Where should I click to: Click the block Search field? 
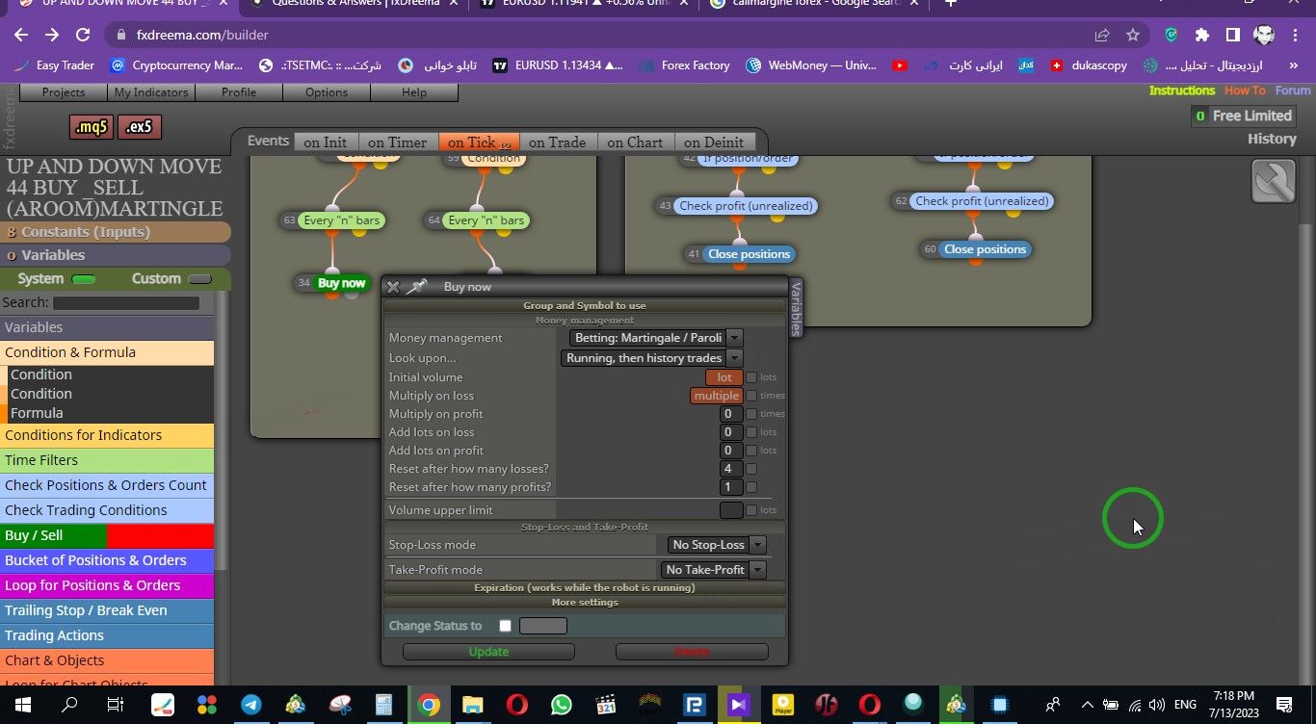(126, 303)
